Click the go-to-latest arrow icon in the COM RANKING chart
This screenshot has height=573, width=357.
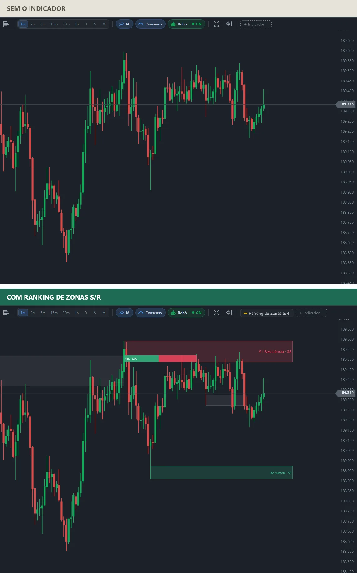[x=229, y=313]
